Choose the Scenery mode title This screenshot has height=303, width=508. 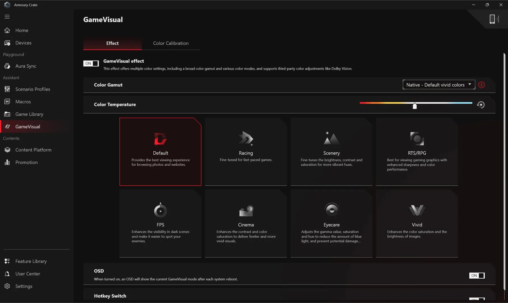(331, 153)
